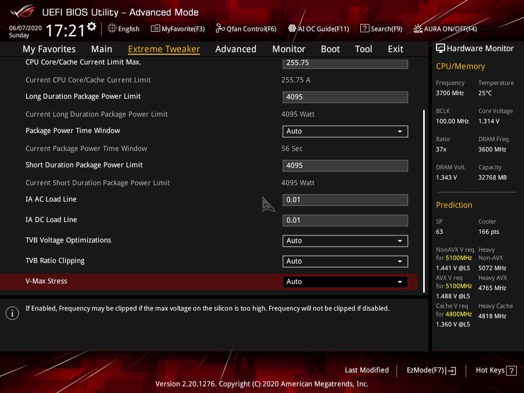The height and width of the screenshot is (393, 524).
Task: Open the Tool tab
Action: 364,49
